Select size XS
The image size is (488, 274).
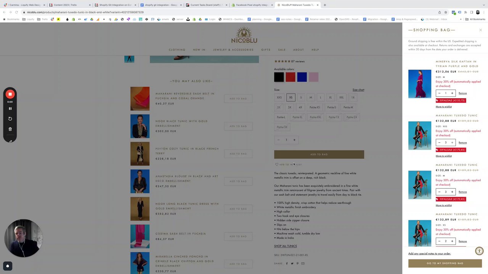[x=291, y=97]
